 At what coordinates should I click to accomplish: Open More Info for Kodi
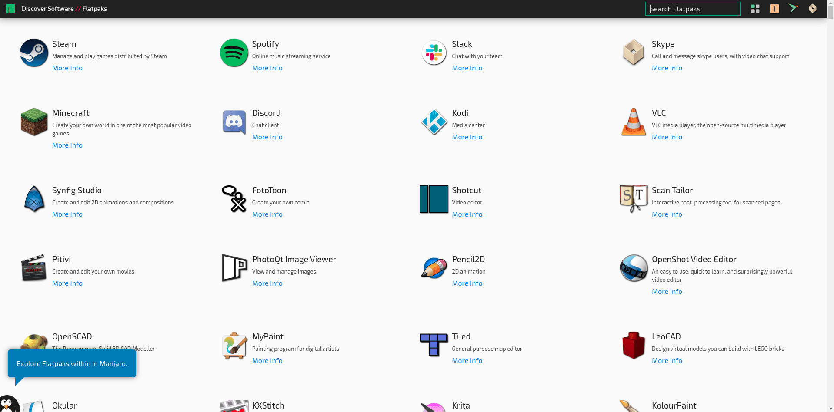467,137
